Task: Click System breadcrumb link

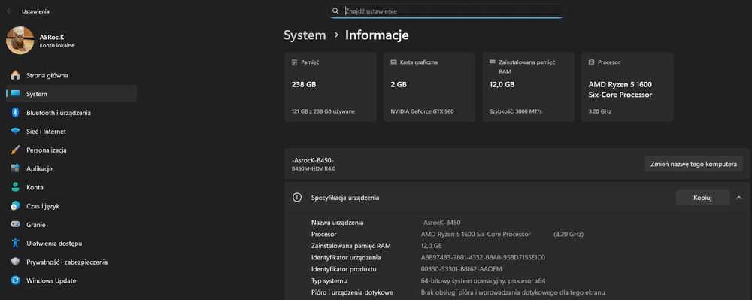Action: (x=305, y=35)
